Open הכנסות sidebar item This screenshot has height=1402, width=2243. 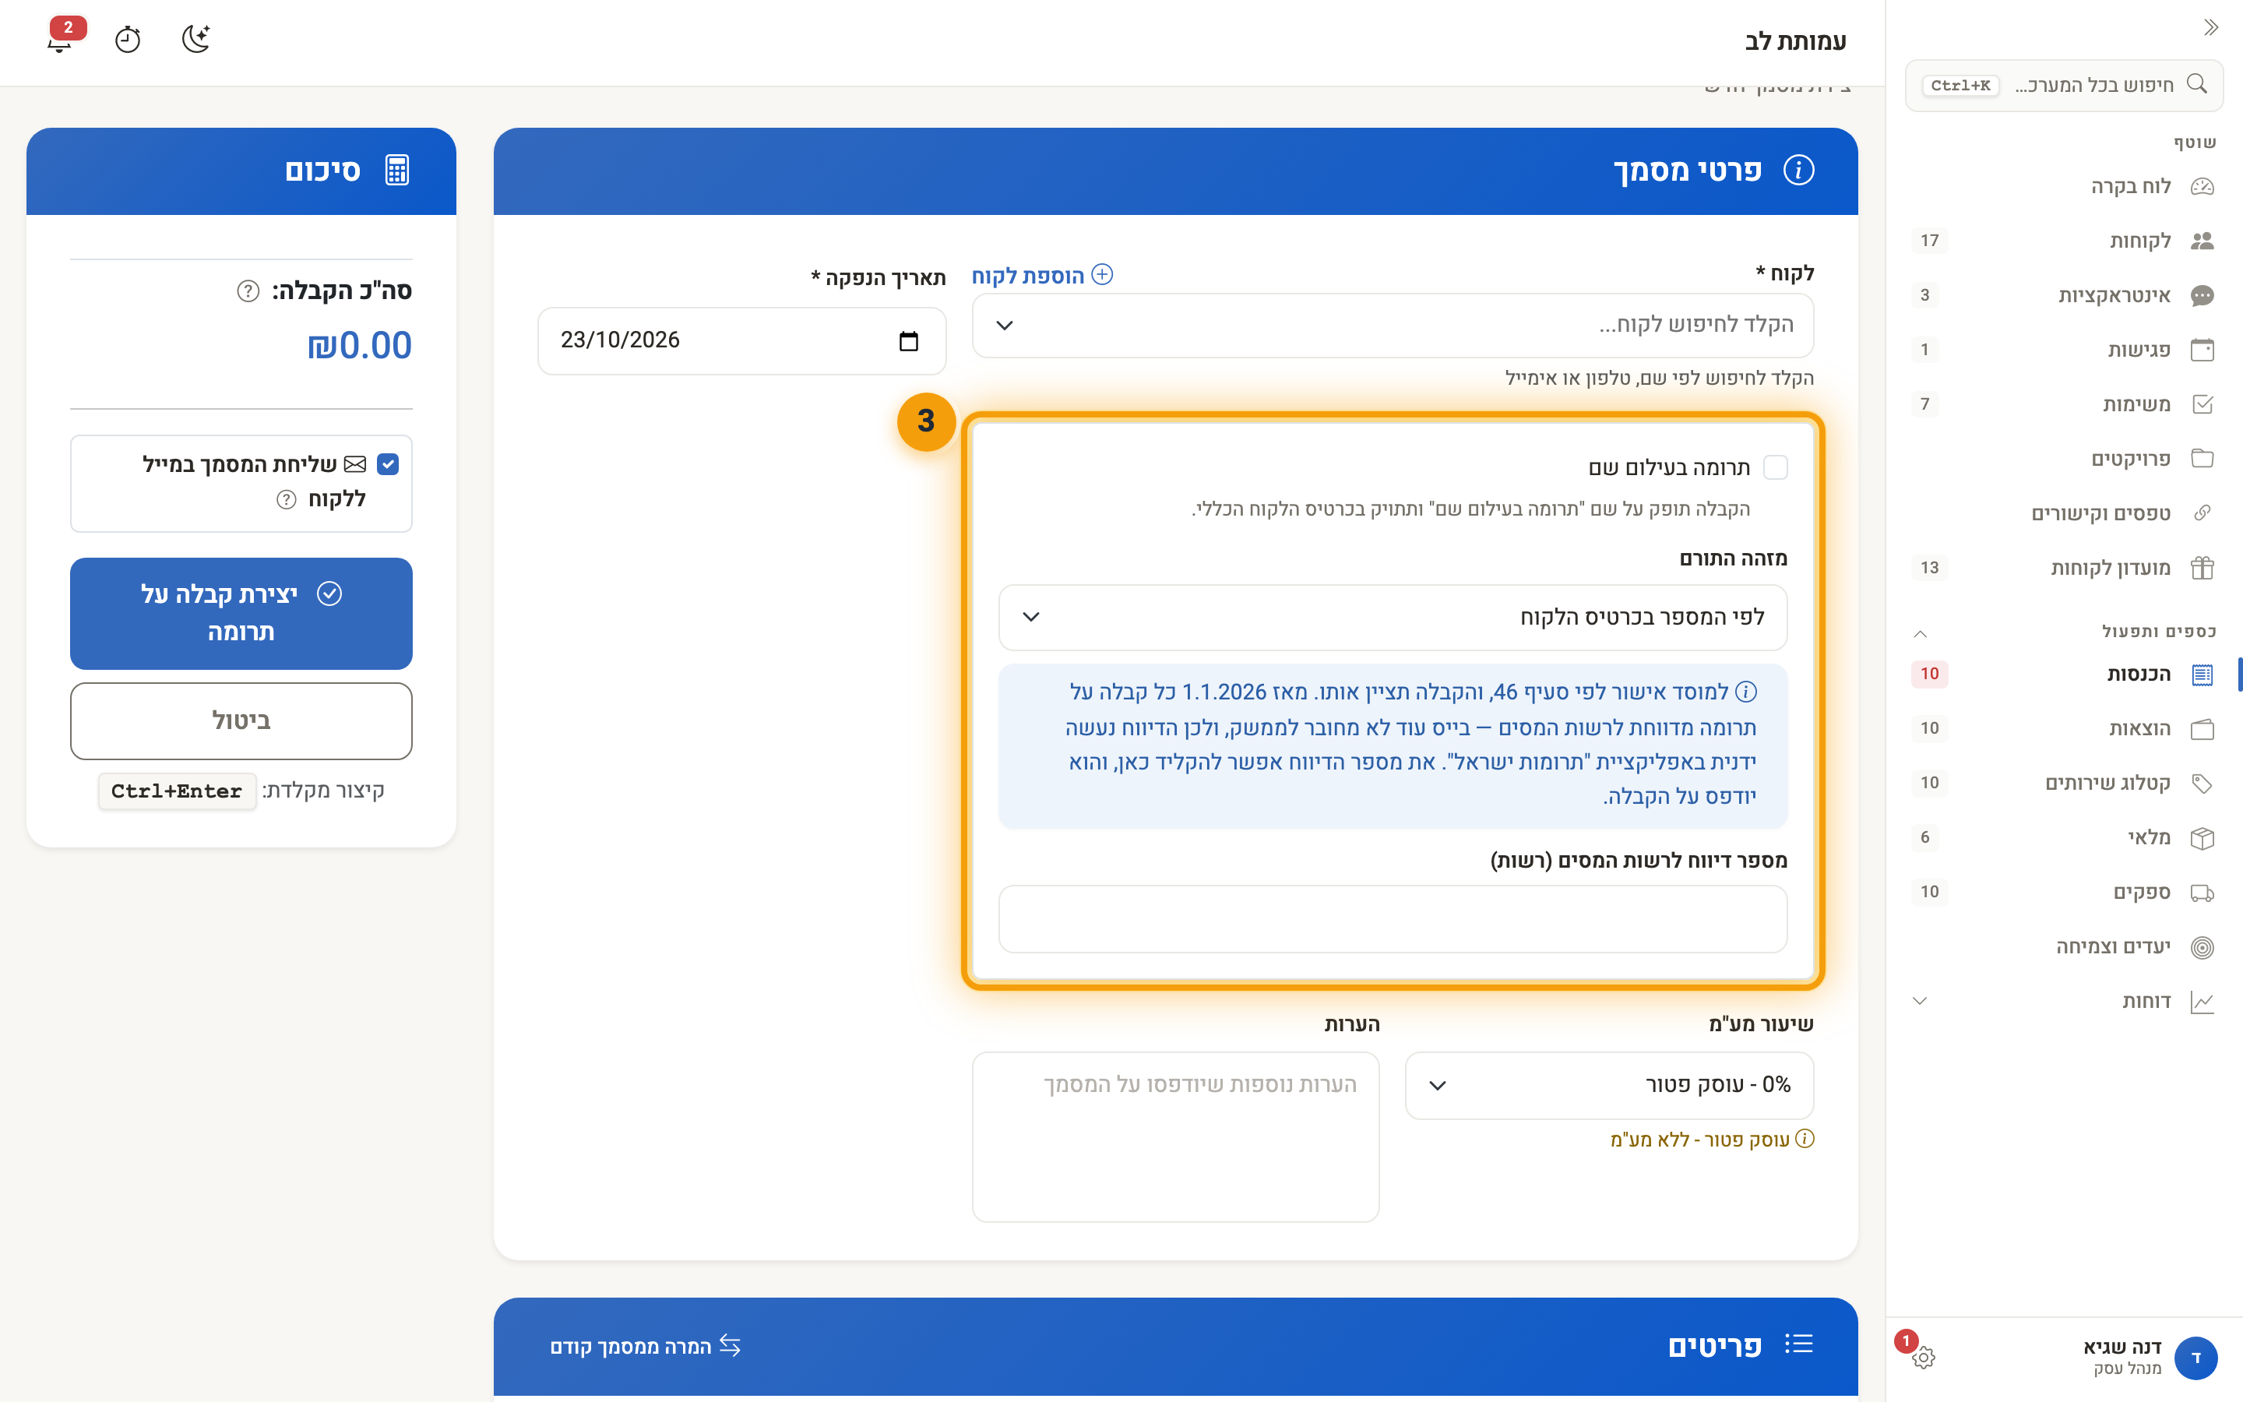tap(2063, 674)
